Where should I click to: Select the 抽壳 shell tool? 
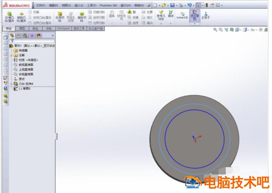click(x=133, y=23)
